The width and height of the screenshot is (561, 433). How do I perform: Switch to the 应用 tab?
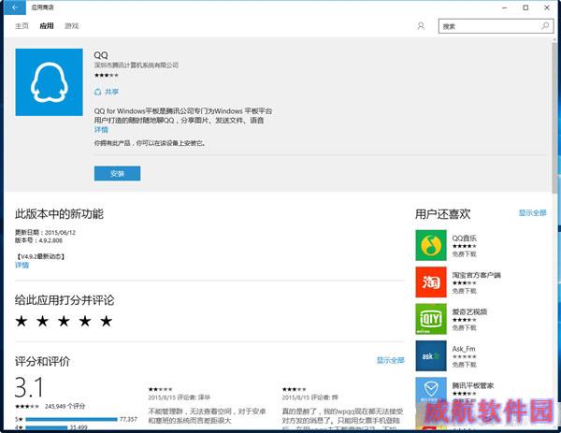(x=47, y=26)
